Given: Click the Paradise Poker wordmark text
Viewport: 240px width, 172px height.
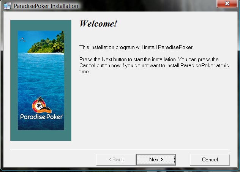Looking at the screenshot, I should pyautogui.click(x=41, y=117).
